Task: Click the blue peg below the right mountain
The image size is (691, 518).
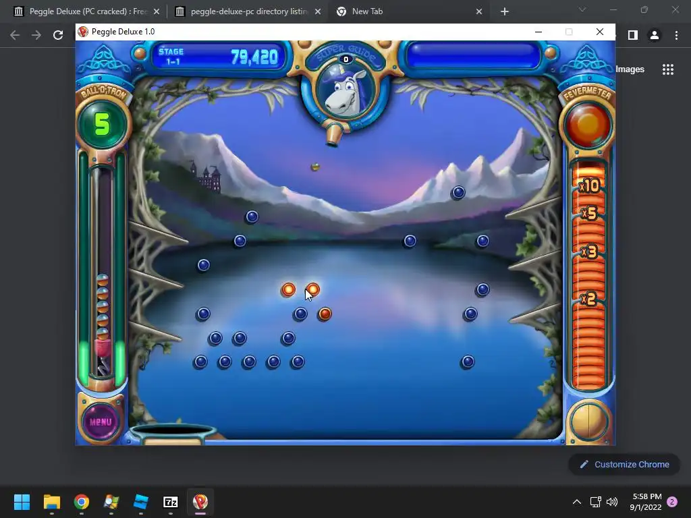Action: (x=458, y=192)
